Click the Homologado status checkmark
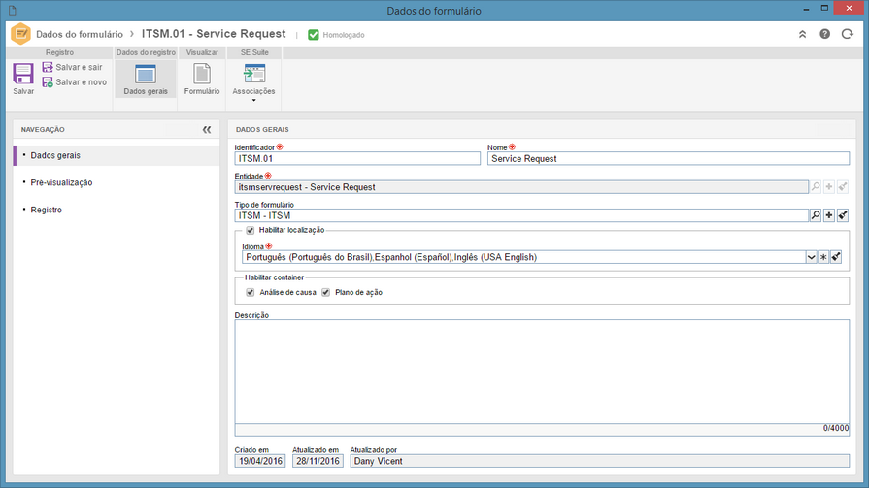 [313, 35]
